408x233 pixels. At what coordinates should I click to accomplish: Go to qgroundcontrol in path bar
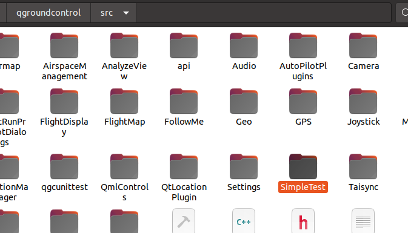48,13
